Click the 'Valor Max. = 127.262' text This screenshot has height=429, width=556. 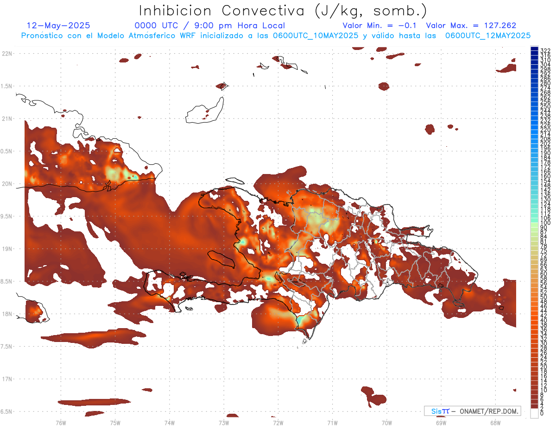pos(471,25)
